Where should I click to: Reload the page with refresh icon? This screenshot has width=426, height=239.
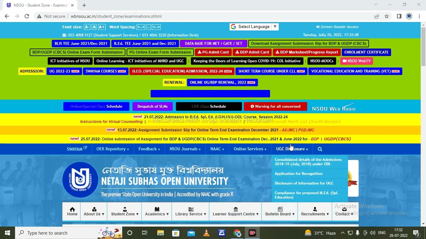[27, 16]
